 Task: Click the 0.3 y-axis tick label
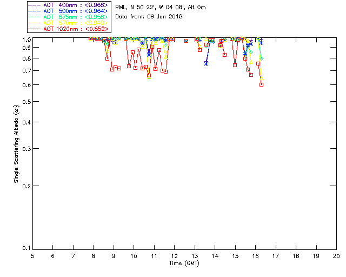tap(26, 149)
